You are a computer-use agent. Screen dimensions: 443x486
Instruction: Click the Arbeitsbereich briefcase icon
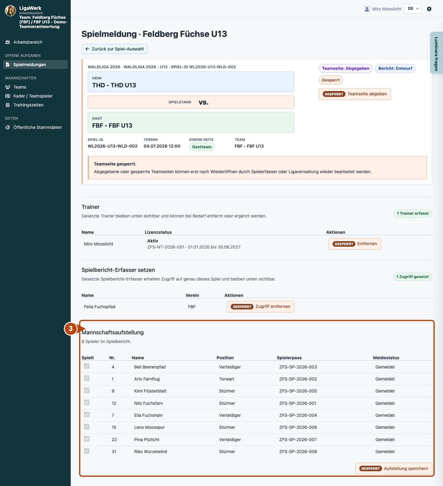(x=8, y=42)
